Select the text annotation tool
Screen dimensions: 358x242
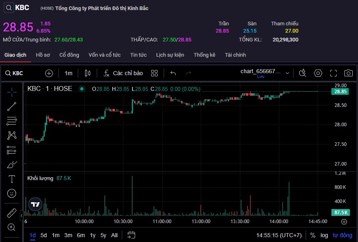(x=12, y=179)
